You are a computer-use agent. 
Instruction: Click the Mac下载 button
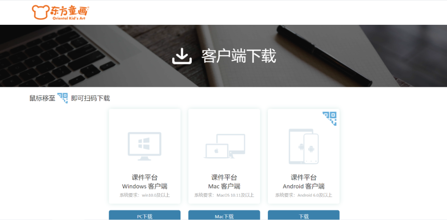[224, 215]
